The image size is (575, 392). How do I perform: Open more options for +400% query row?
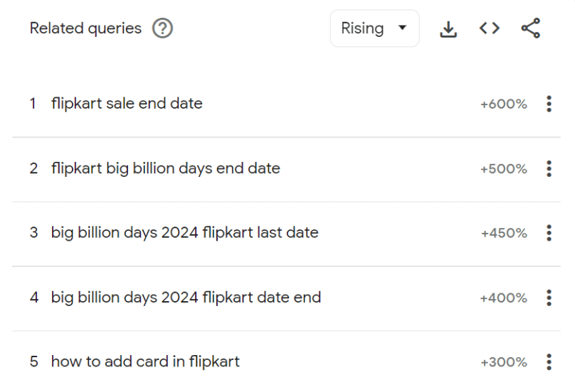pos(549,298)
